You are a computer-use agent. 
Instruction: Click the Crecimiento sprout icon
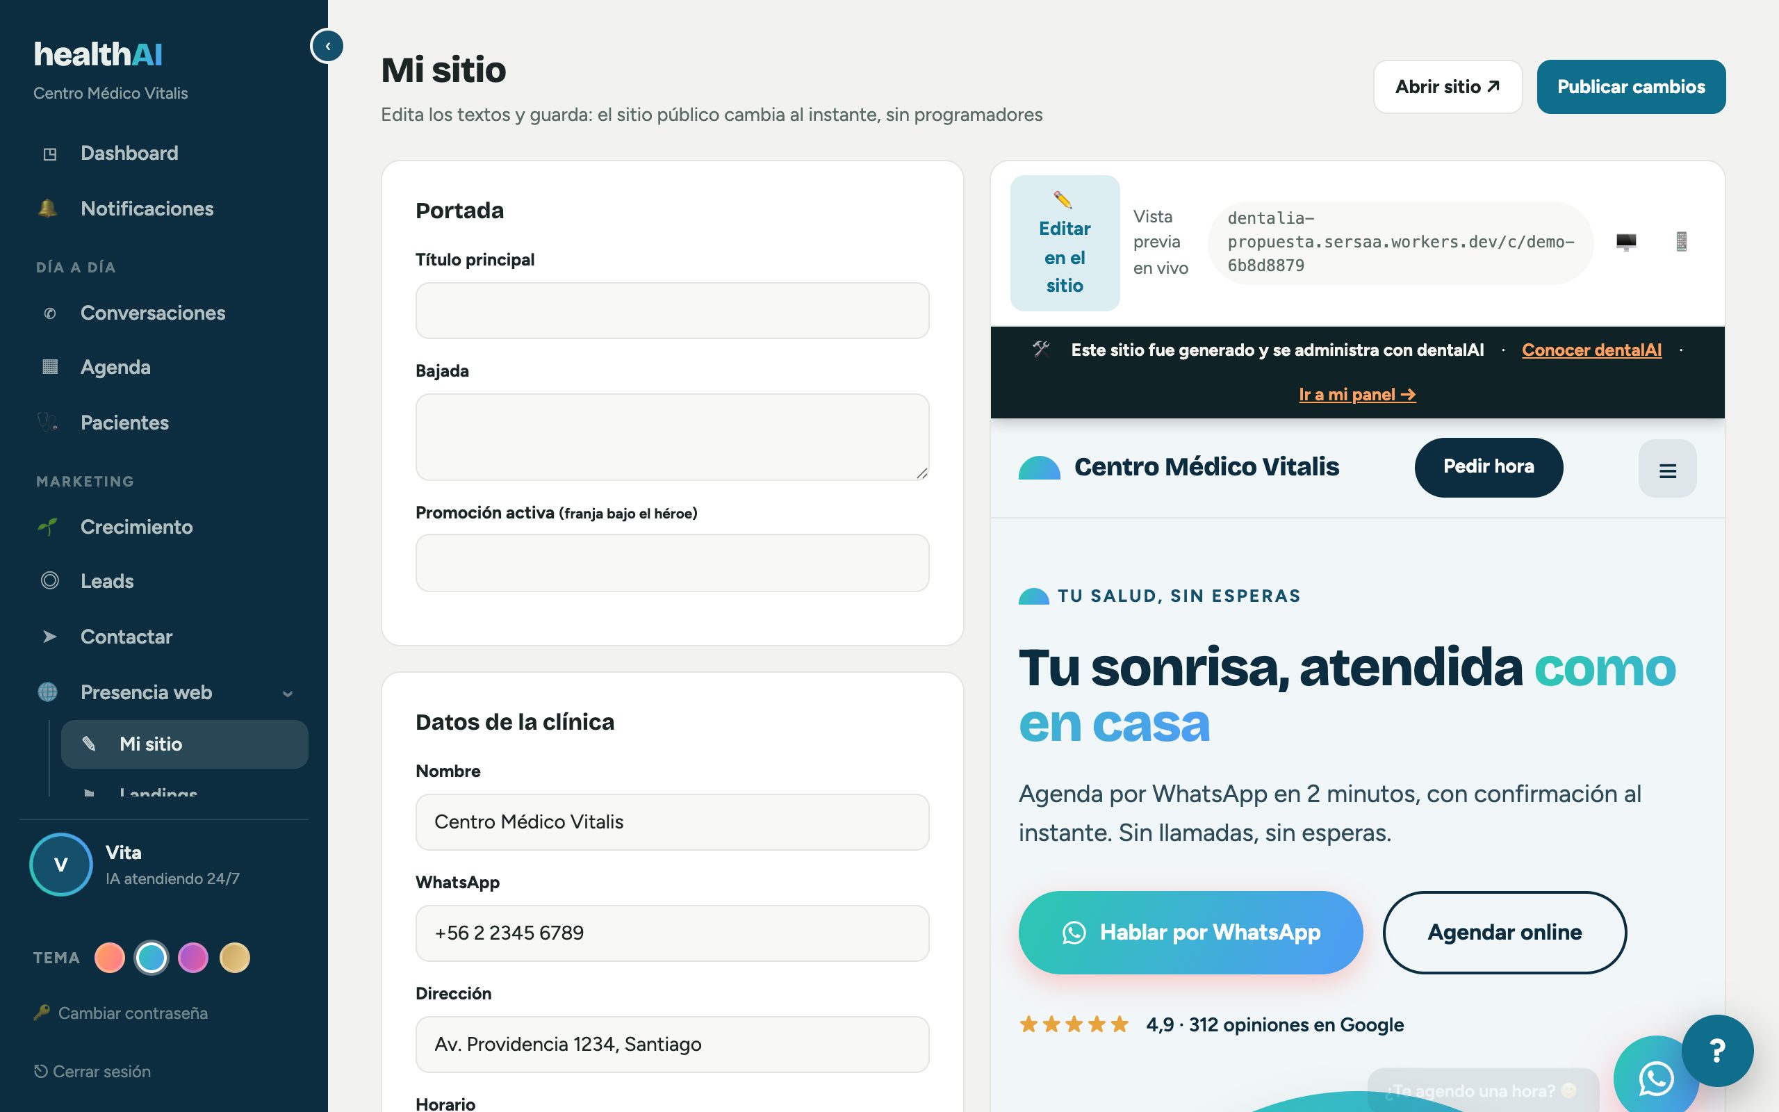click(x=48, y=527)
